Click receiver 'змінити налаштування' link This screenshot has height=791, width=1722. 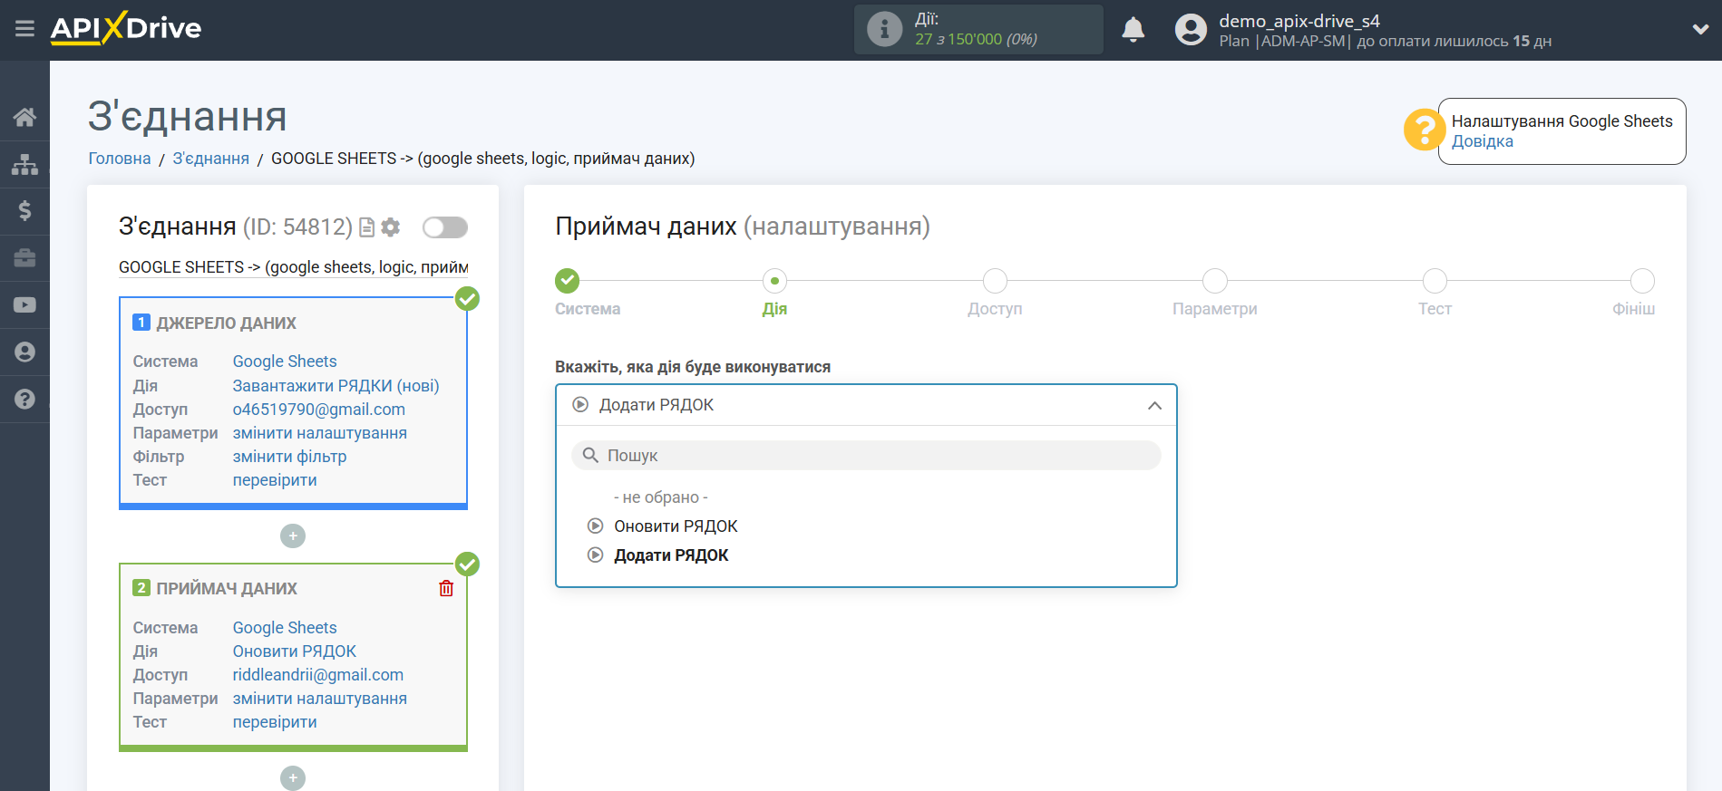click(320, 698)
